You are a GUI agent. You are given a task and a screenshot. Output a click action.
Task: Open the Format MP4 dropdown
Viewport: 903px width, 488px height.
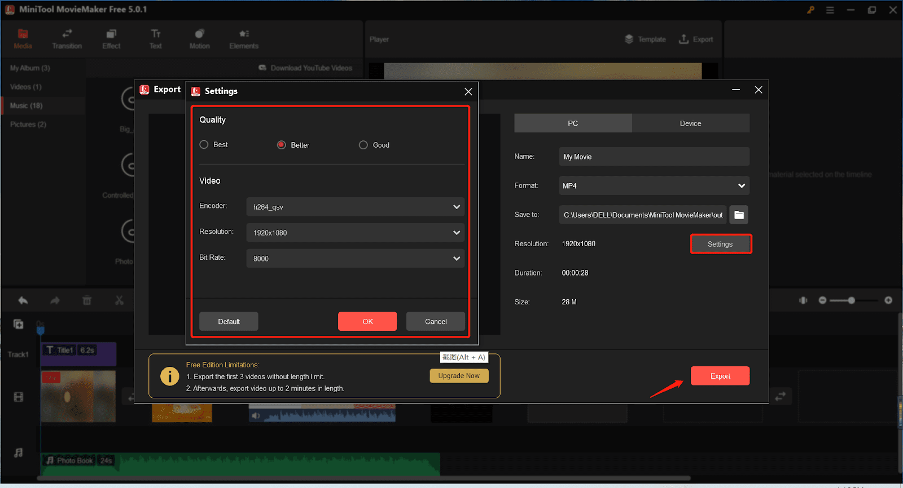(654, 185)
